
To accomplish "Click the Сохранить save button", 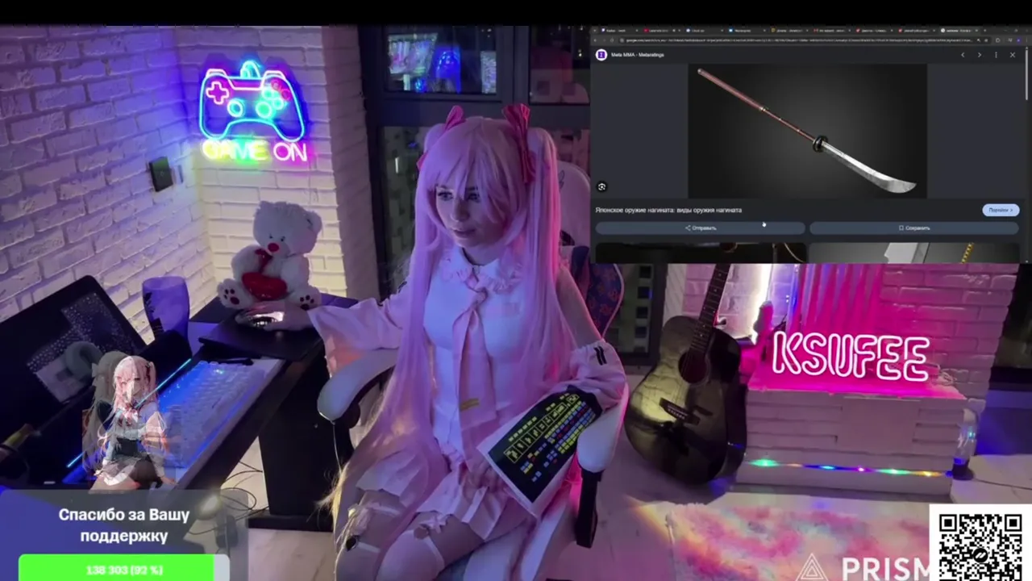I will click(914, 228).
